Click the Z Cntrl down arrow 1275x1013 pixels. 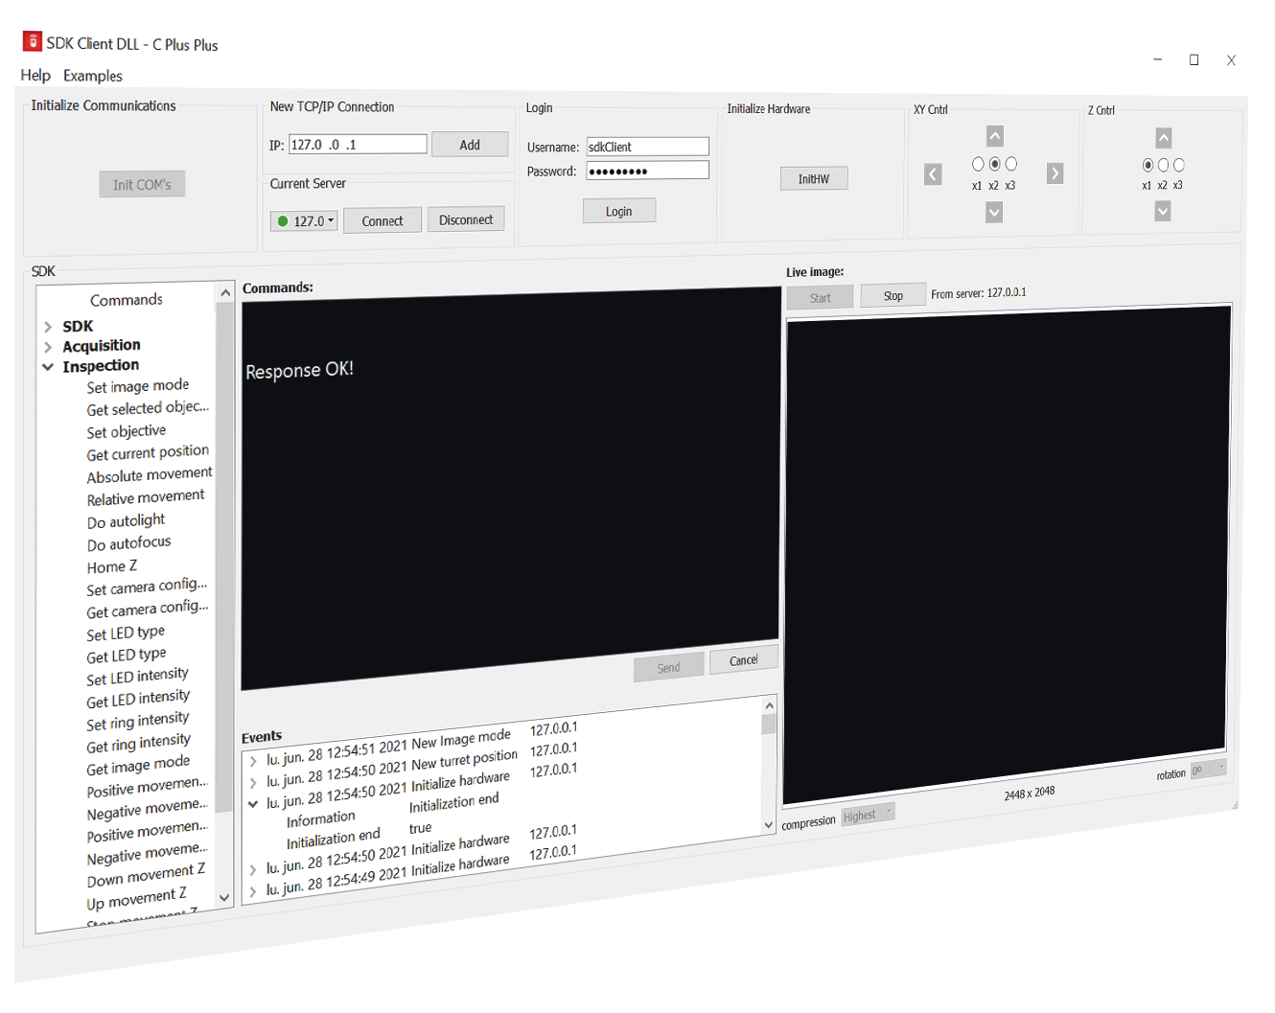1163,211
